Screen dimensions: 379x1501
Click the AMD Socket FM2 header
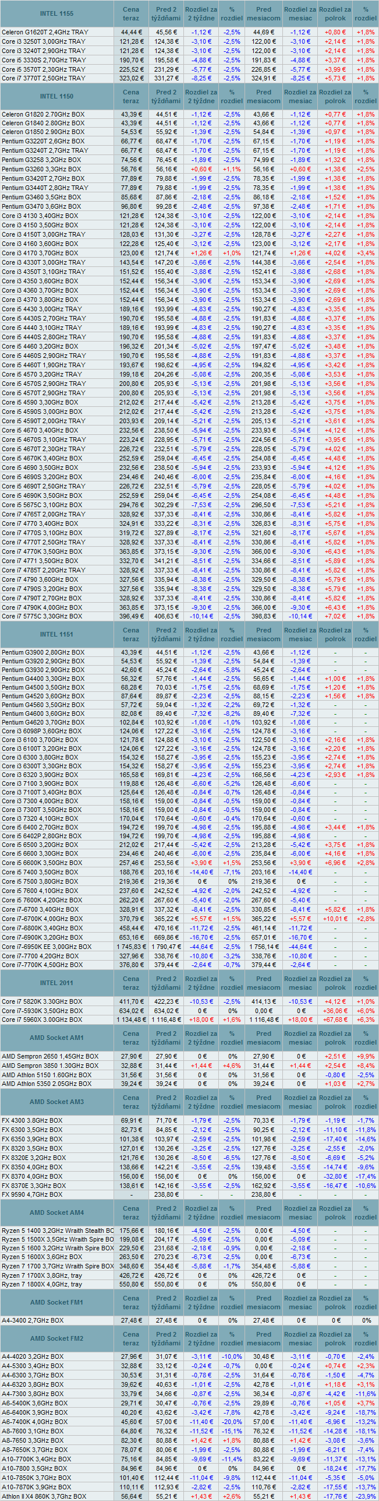(x=56, y=1338)
